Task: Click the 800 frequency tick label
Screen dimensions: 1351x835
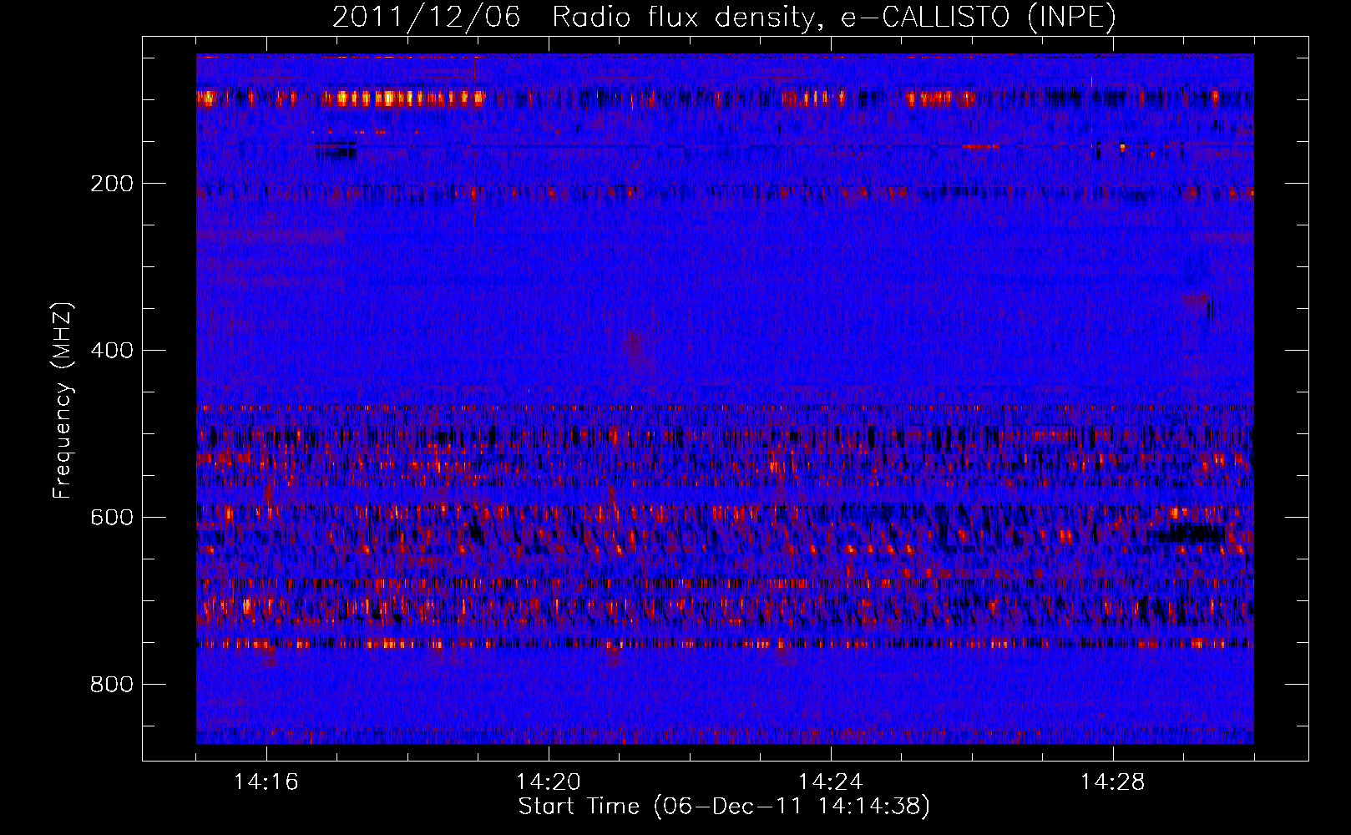Action: click(x=112, y=685)
